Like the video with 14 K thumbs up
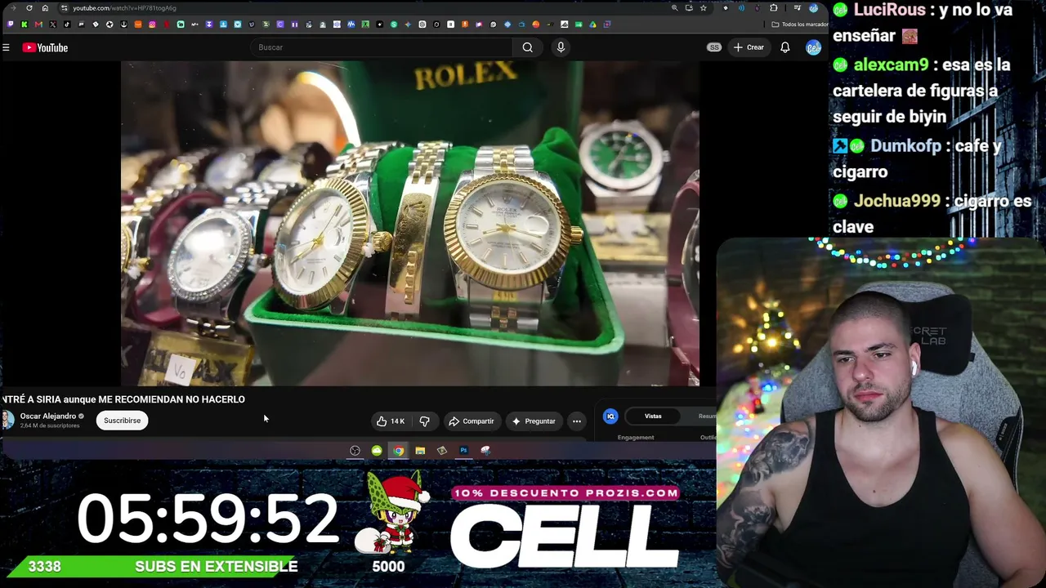This screenshot has height=588, width=1046. 391,421
